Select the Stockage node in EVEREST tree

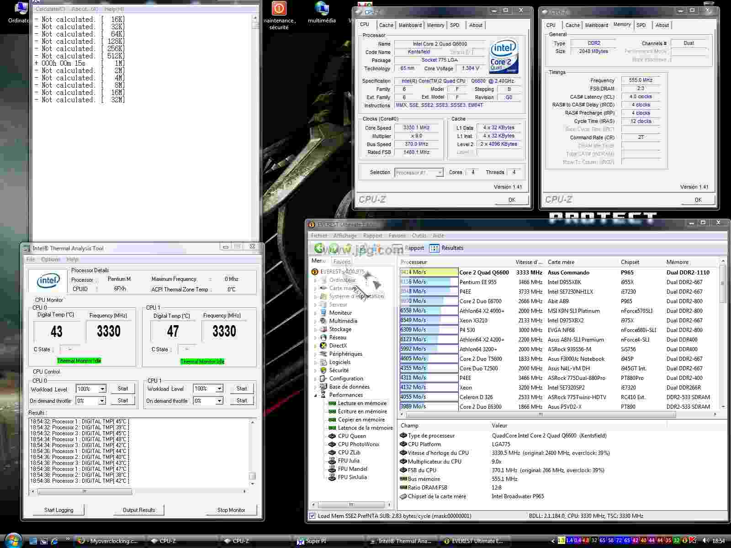pyautogui.click(x=340, y=329)
